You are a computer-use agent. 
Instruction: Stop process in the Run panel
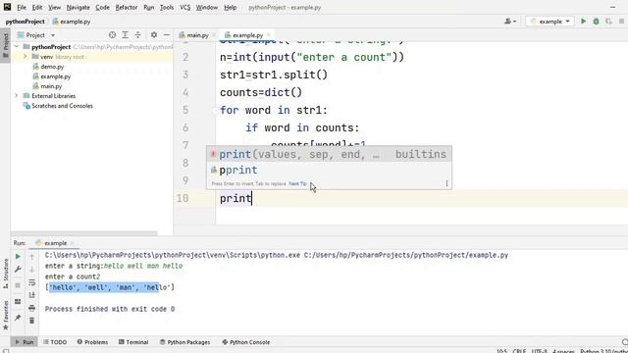pos(18,285)
